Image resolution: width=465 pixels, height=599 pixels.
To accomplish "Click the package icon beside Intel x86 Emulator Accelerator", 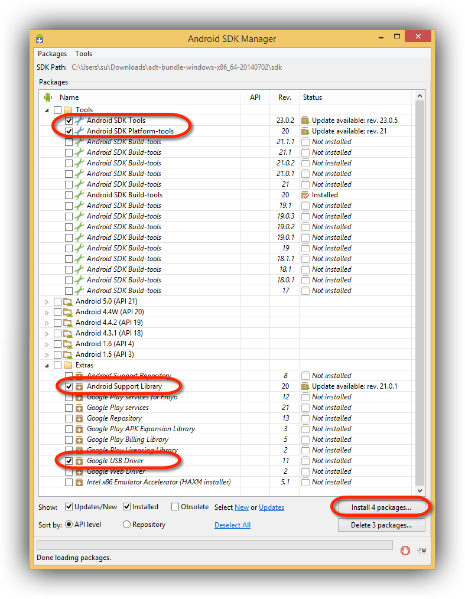I will tap(79, 483).
